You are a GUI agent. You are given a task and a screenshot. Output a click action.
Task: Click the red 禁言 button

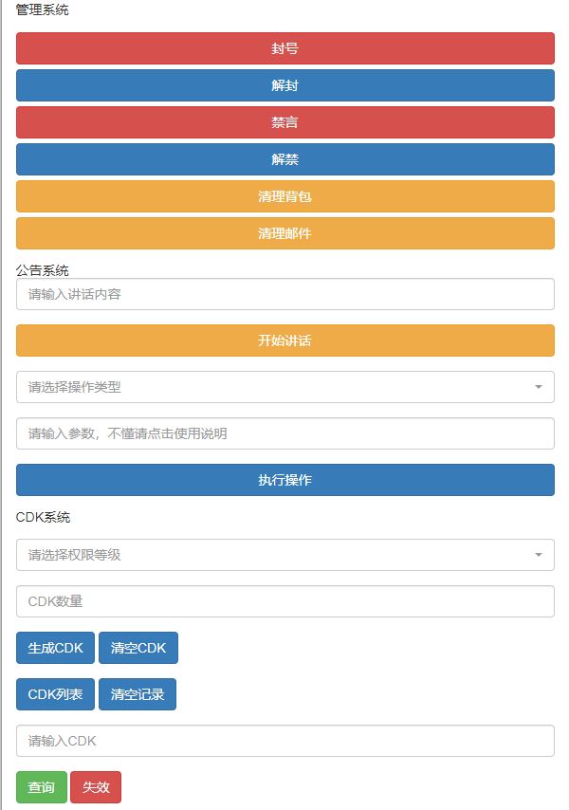[284, 122]
